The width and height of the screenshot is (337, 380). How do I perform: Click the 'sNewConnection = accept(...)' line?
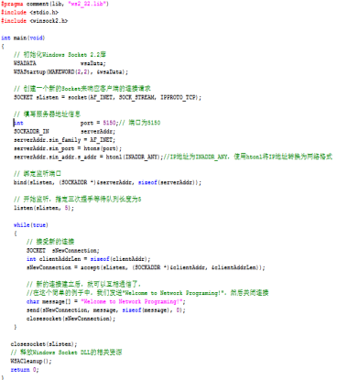pos(146,267)
